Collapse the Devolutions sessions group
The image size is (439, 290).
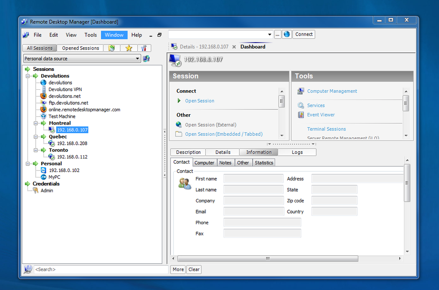[x=27, y=76]
